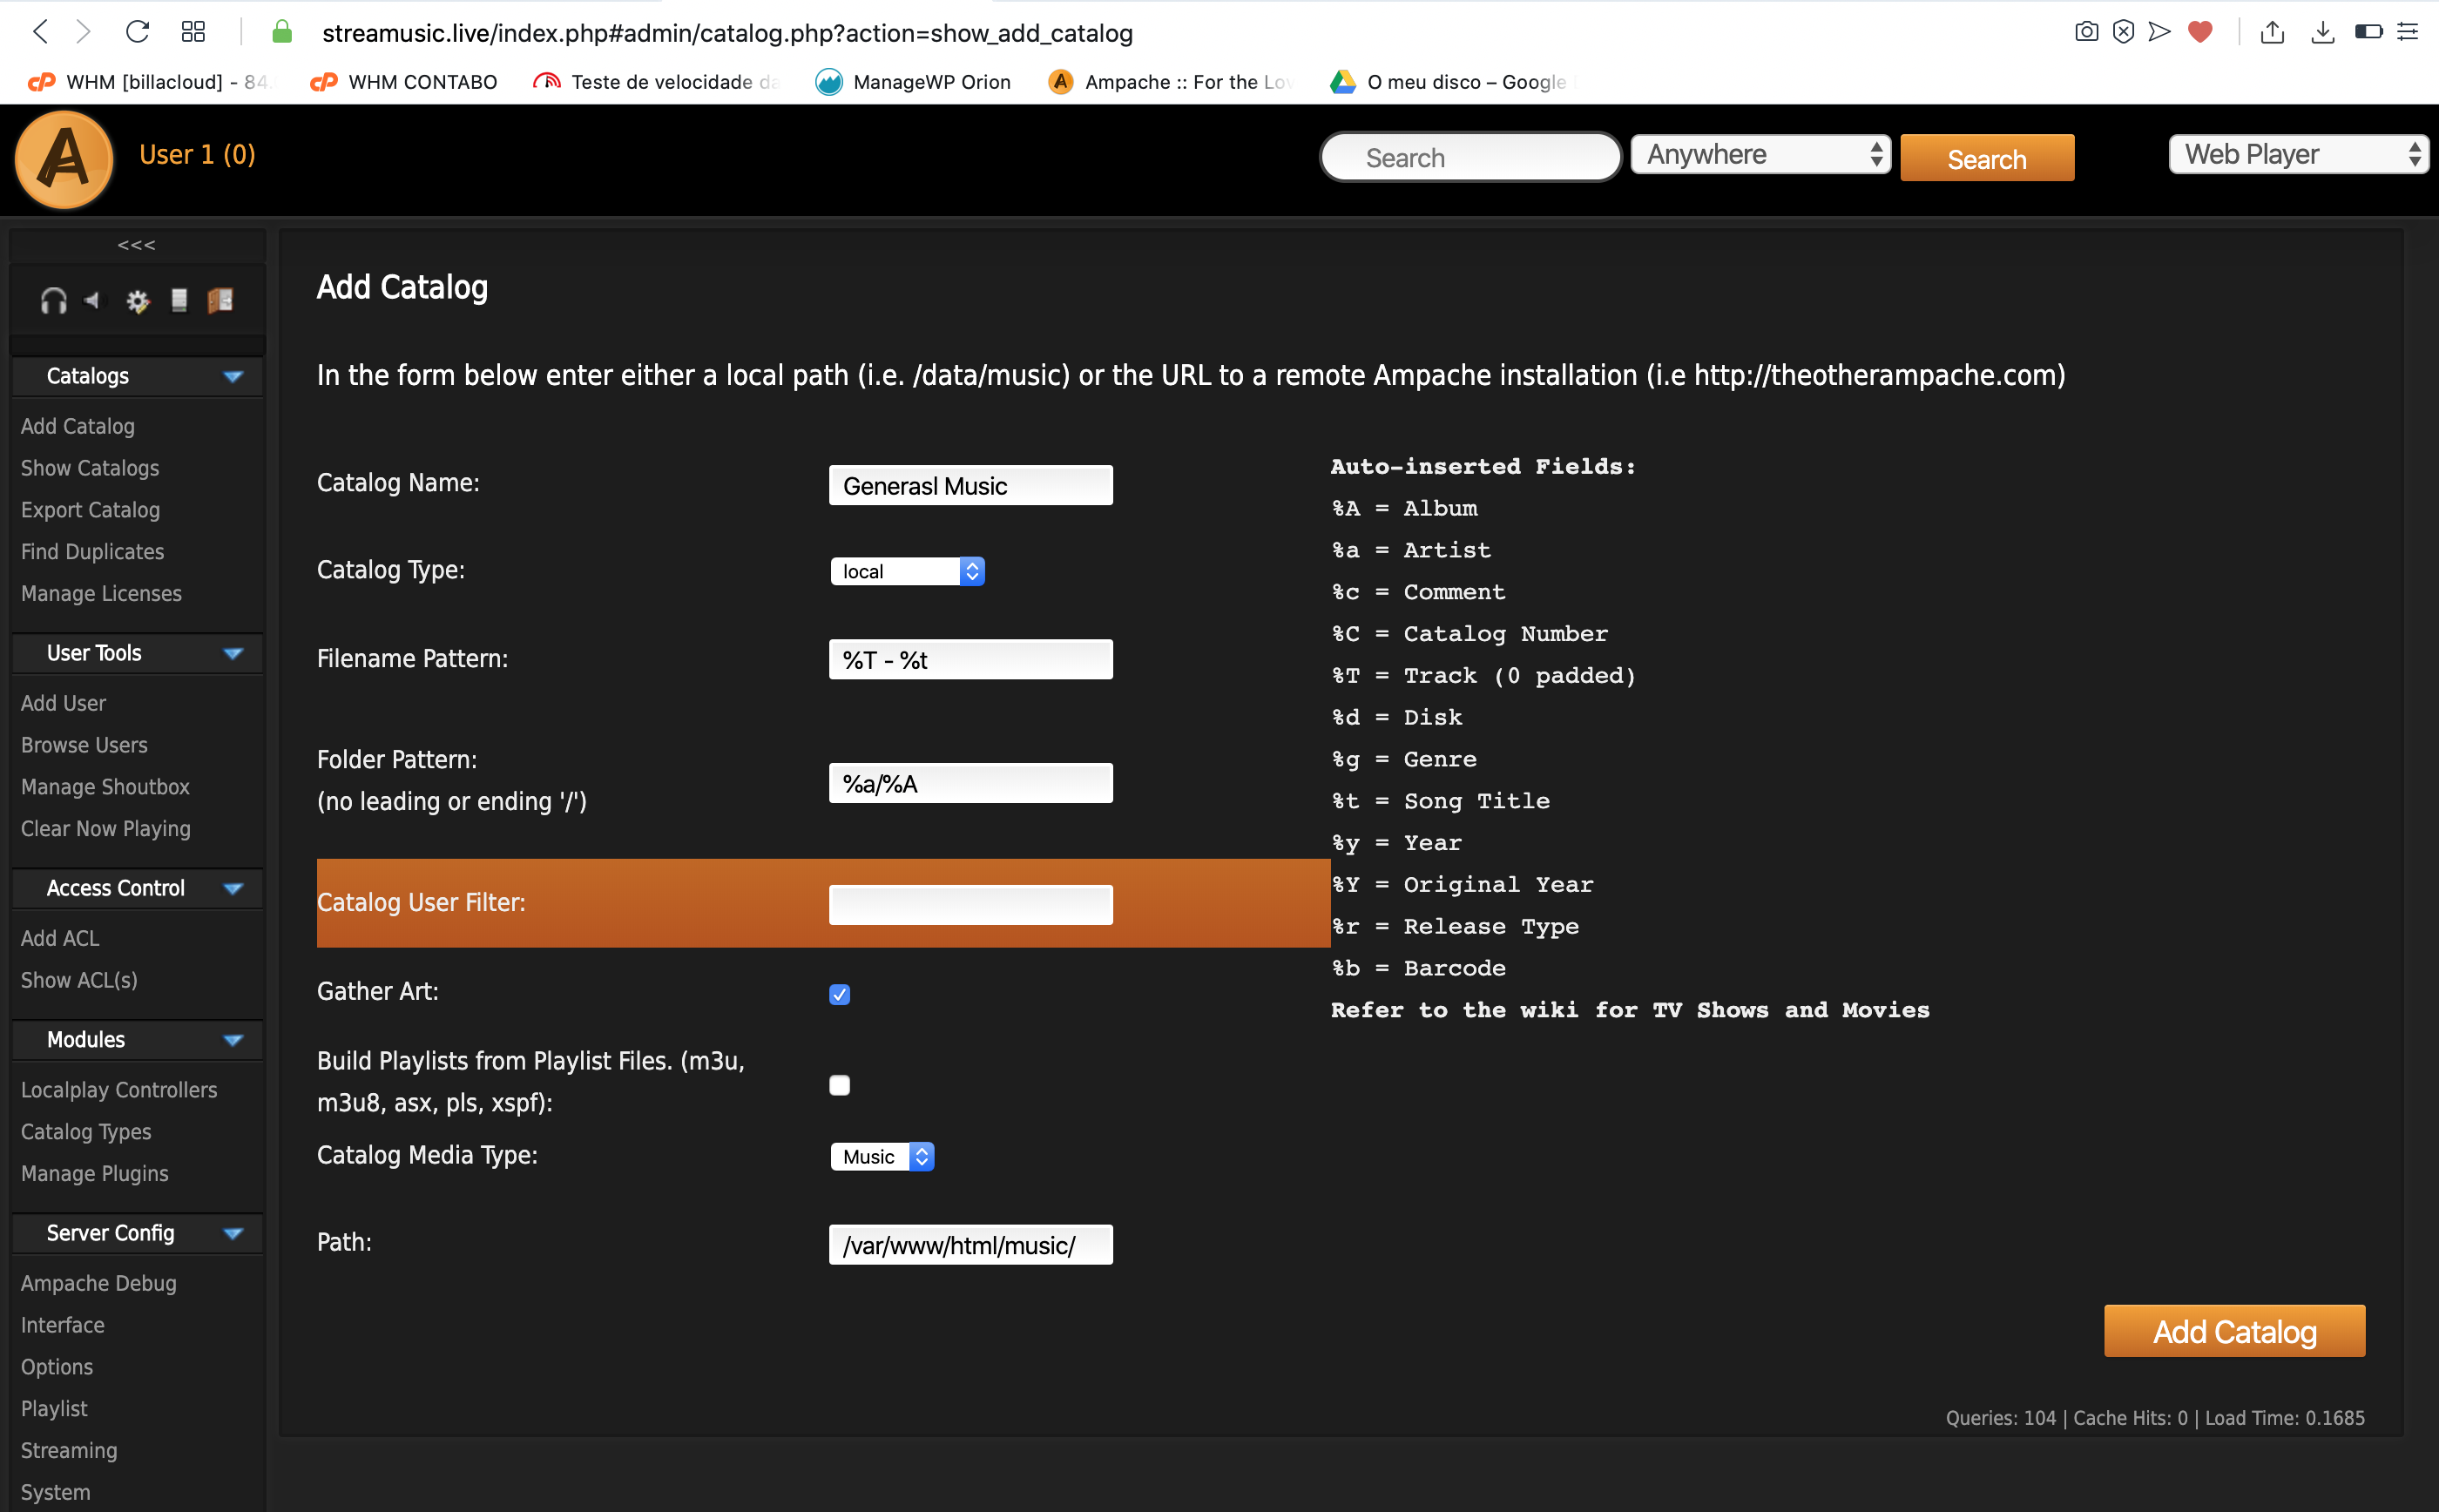This screenshot has height=1512, width=2439.
Task: Click the Add Catalog submit button
Action: pyautogui.click(x=2234, y=1331)
